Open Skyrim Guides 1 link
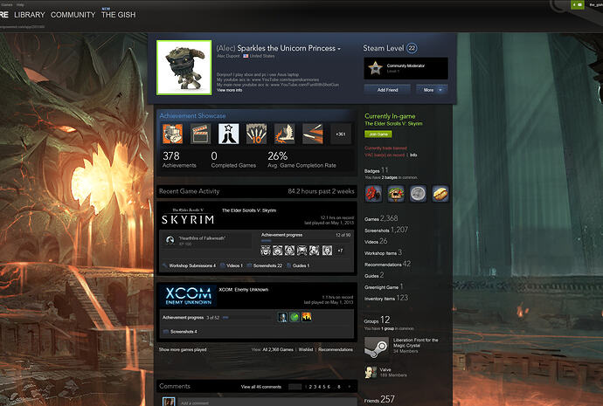The image size is (603, 406). pyautogui.click(x=298, y=265)
